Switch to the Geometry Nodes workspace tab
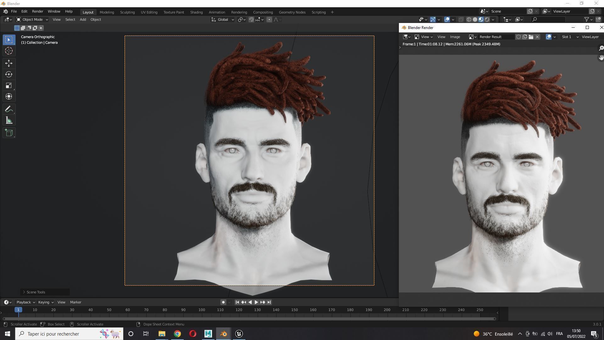 pyautogui.click(x=292, y=12)
